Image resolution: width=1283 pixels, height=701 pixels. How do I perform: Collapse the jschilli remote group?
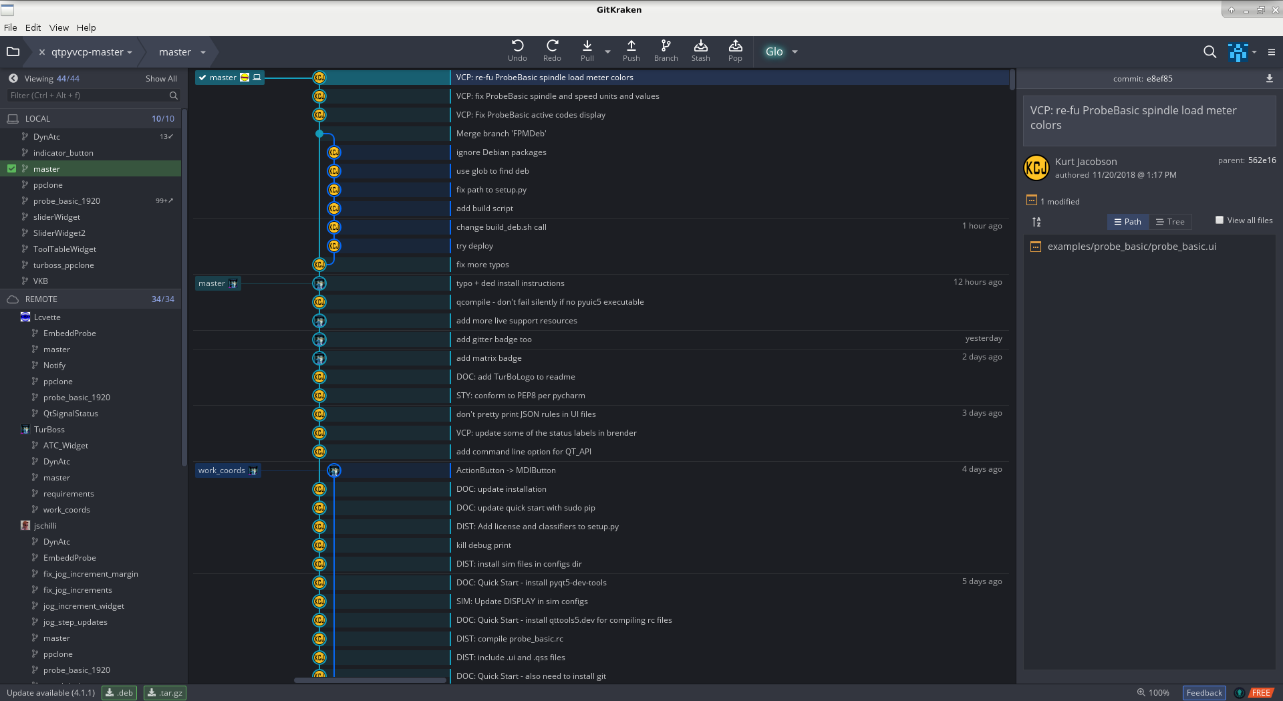point(45,526)
